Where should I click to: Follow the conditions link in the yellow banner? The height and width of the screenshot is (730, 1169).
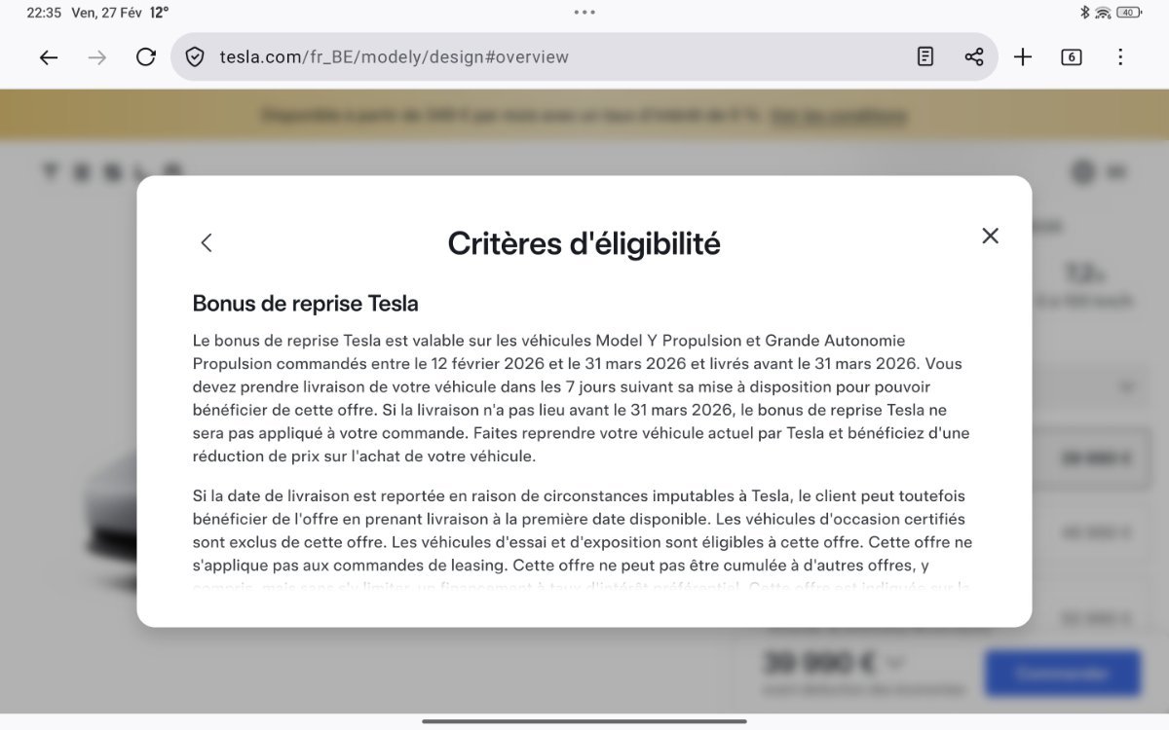click(838, 117)
